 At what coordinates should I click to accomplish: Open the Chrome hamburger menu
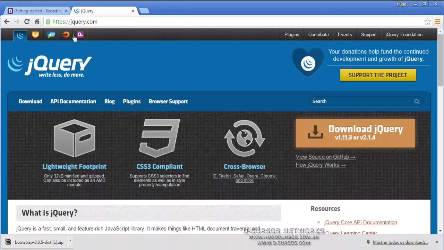pos(437,22)
